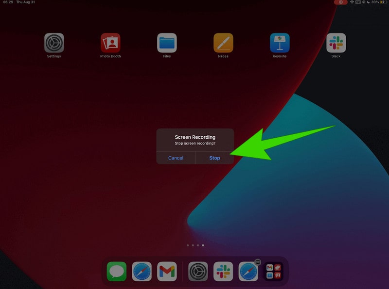Open the Settings app on the home screen
Screen dimensions: 389x289
tap(53, 43)
